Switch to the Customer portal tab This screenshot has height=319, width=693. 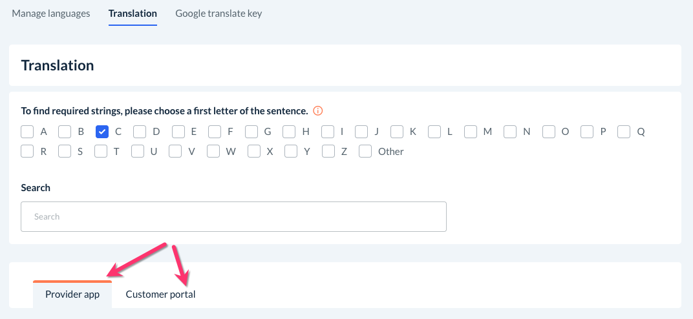point(160,294)
